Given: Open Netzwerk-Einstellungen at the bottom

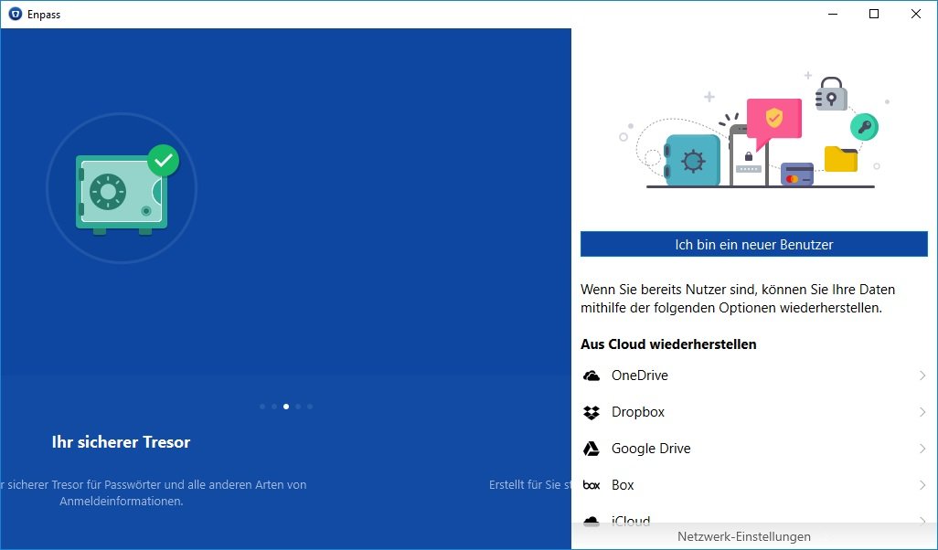Looking at the screenshot, I should 743,537.
